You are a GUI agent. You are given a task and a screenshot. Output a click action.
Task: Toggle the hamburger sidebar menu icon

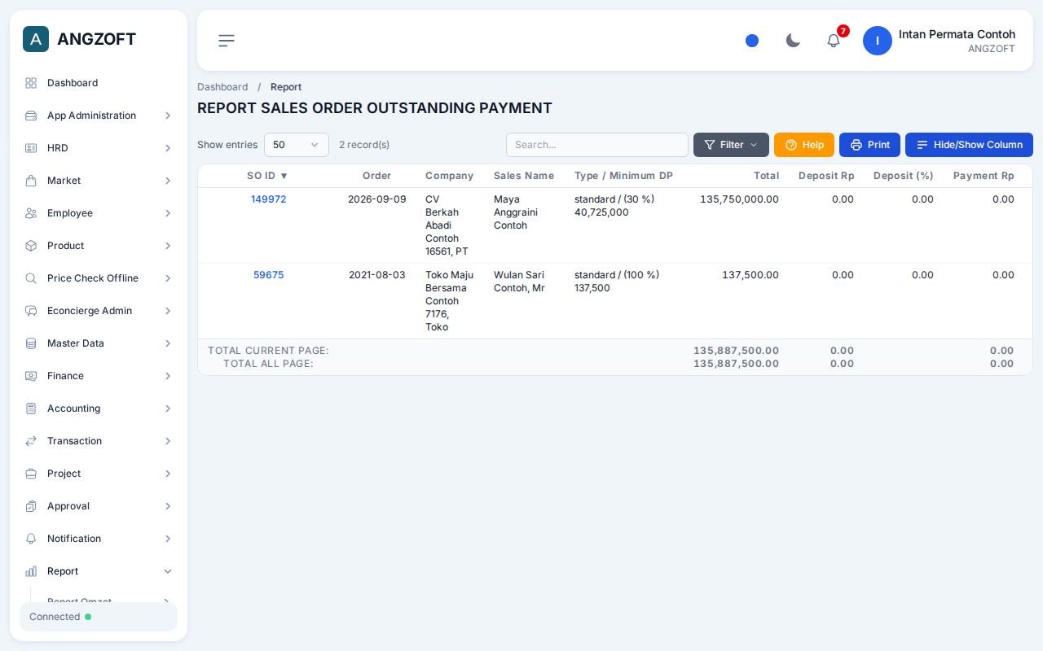coord(227,41)
